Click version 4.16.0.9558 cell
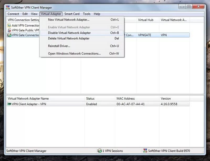This screenshot has height=161, width=210. click(169, 104)
